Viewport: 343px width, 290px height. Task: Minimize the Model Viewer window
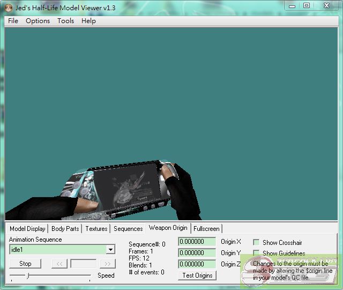click(x=291, y=5)
